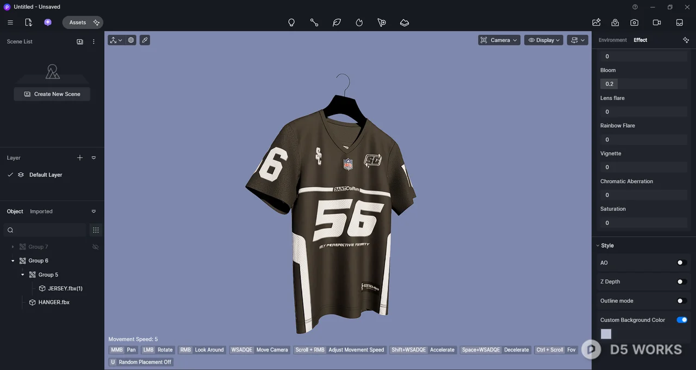Open the Assets library button
696x370 pixels.
77,22
